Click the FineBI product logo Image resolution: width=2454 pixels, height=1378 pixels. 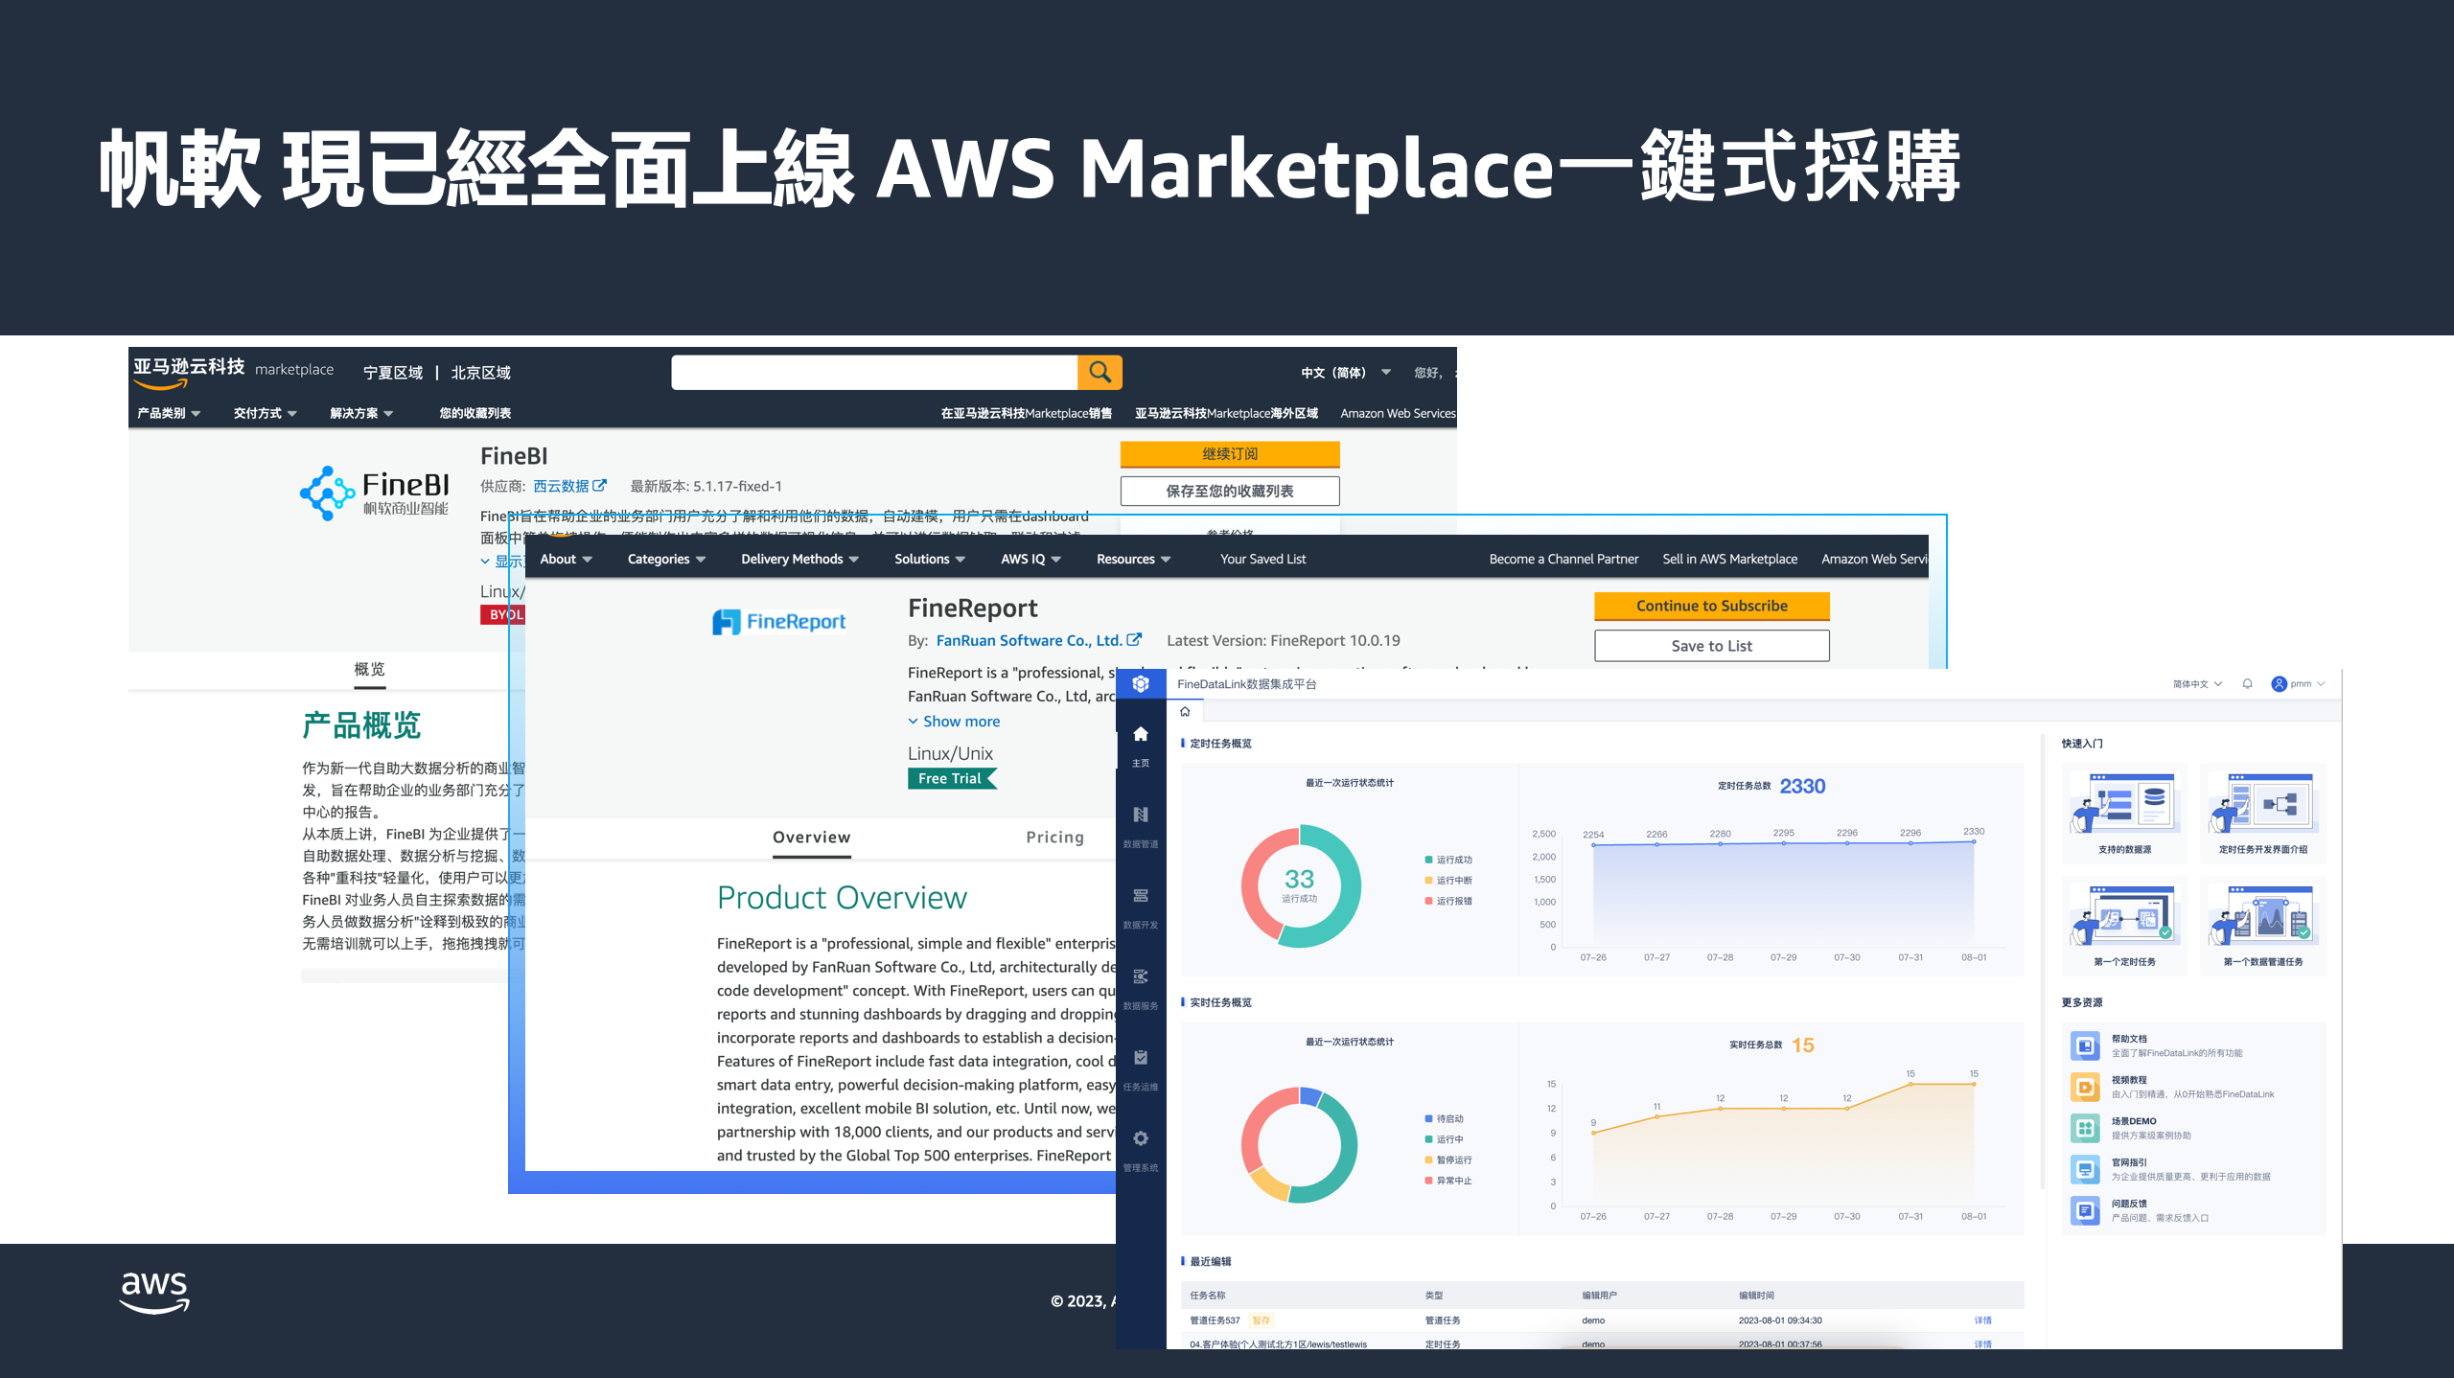point(374,494)
